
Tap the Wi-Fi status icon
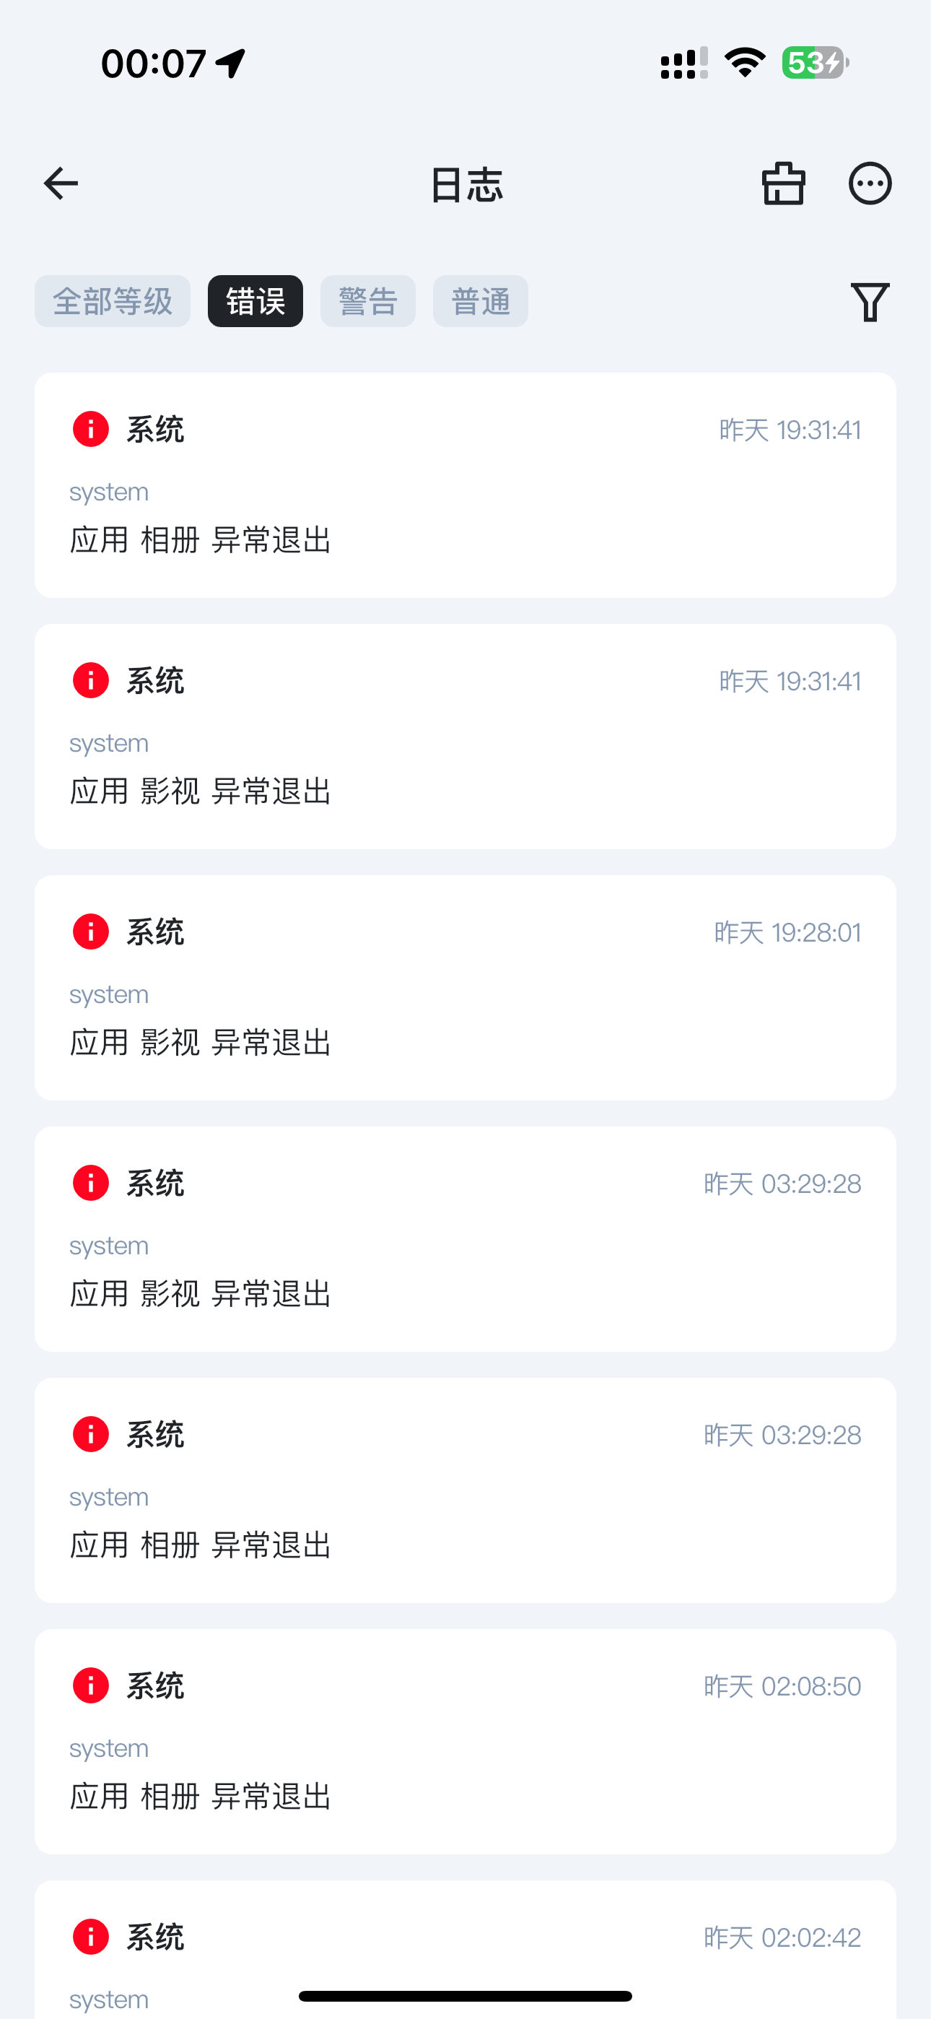745,63
